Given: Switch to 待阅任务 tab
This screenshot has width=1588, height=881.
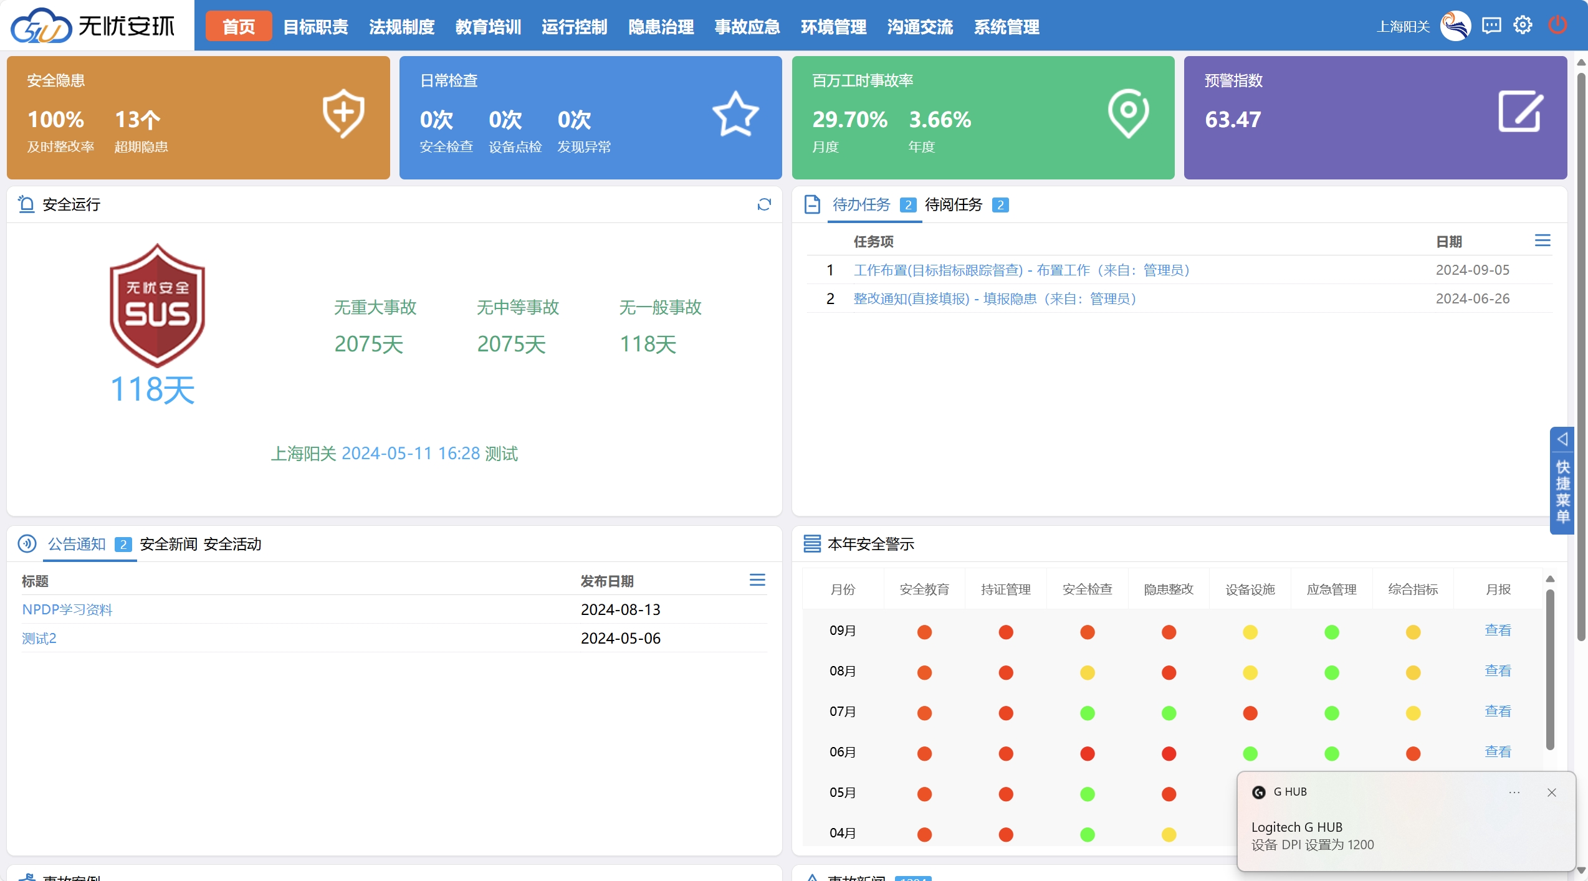Looking at the screenshot, I should pyautogui.click(x=954, y=204).
